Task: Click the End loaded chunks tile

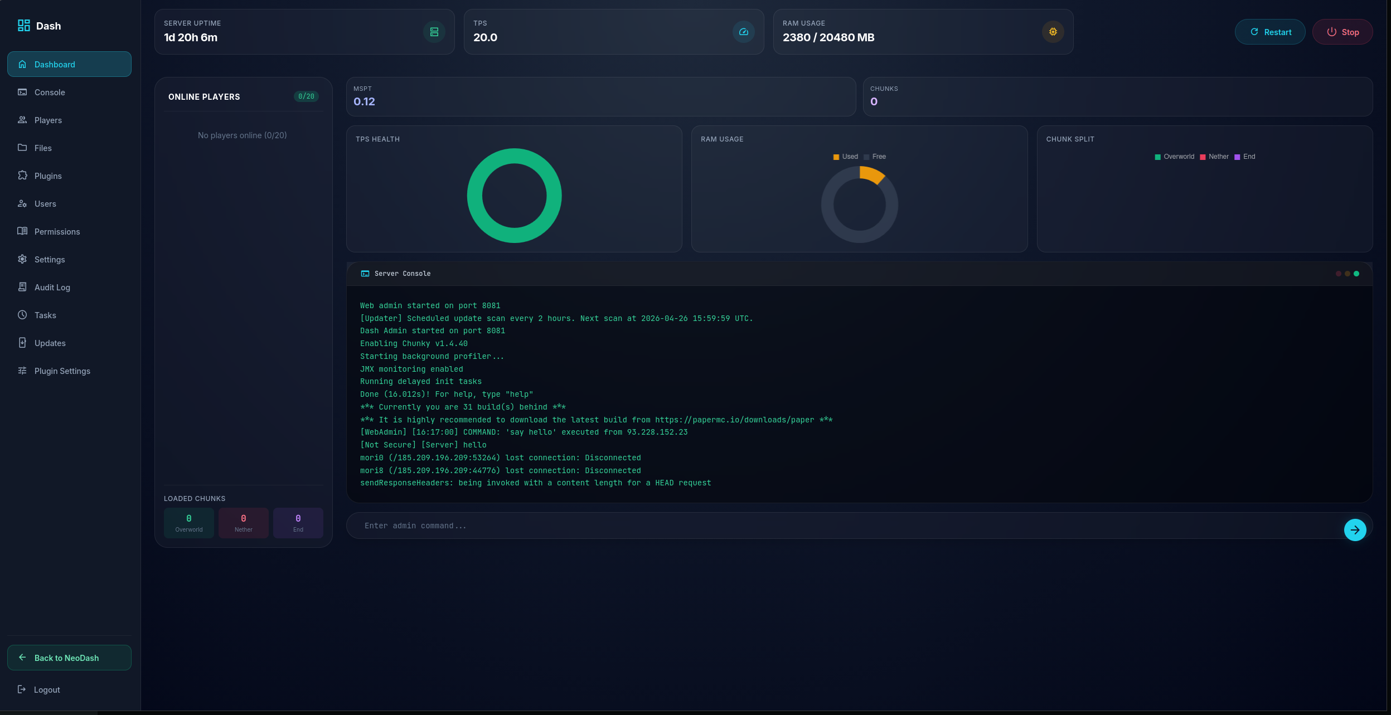Action: tap(298, 523)
